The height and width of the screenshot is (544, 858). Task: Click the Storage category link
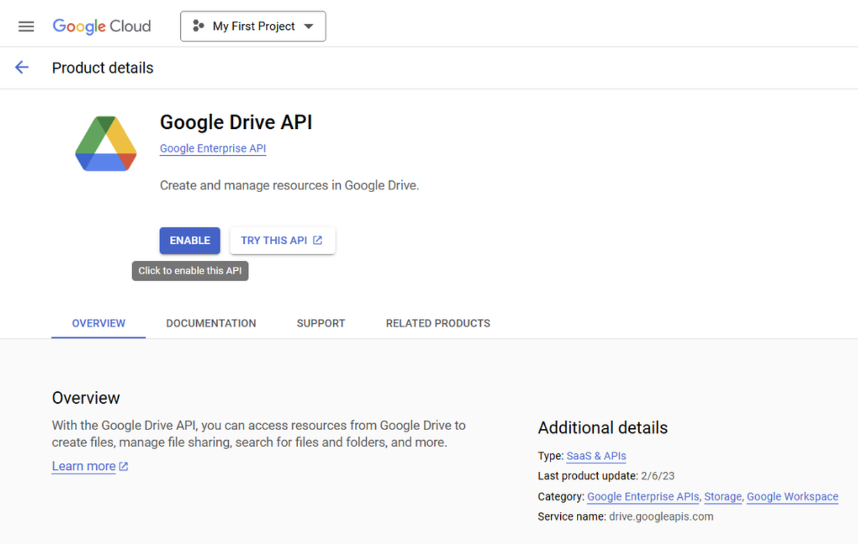point(722,497)
